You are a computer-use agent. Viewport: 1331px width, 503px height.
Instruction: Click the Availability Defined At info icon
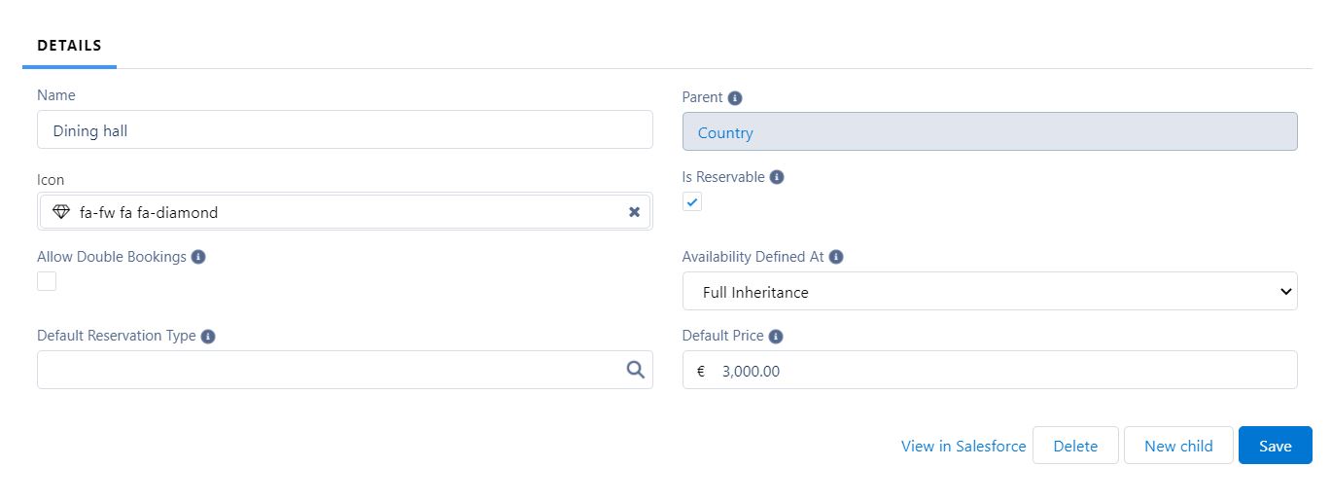[x=836, y=258]
